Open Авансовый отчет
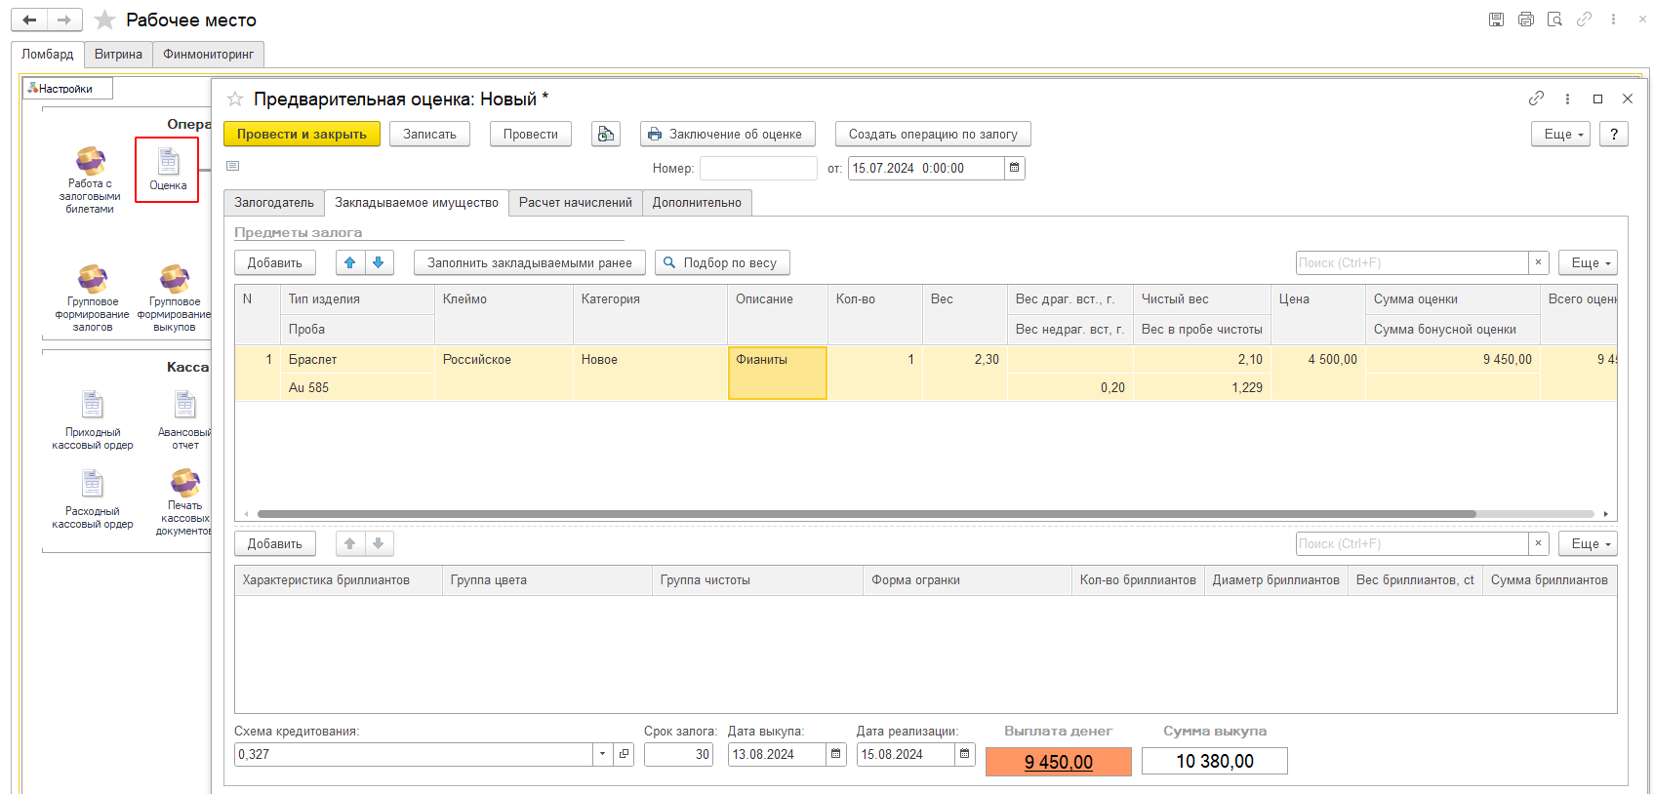Viewport: 1654px width, 794px height. [184, 420]
